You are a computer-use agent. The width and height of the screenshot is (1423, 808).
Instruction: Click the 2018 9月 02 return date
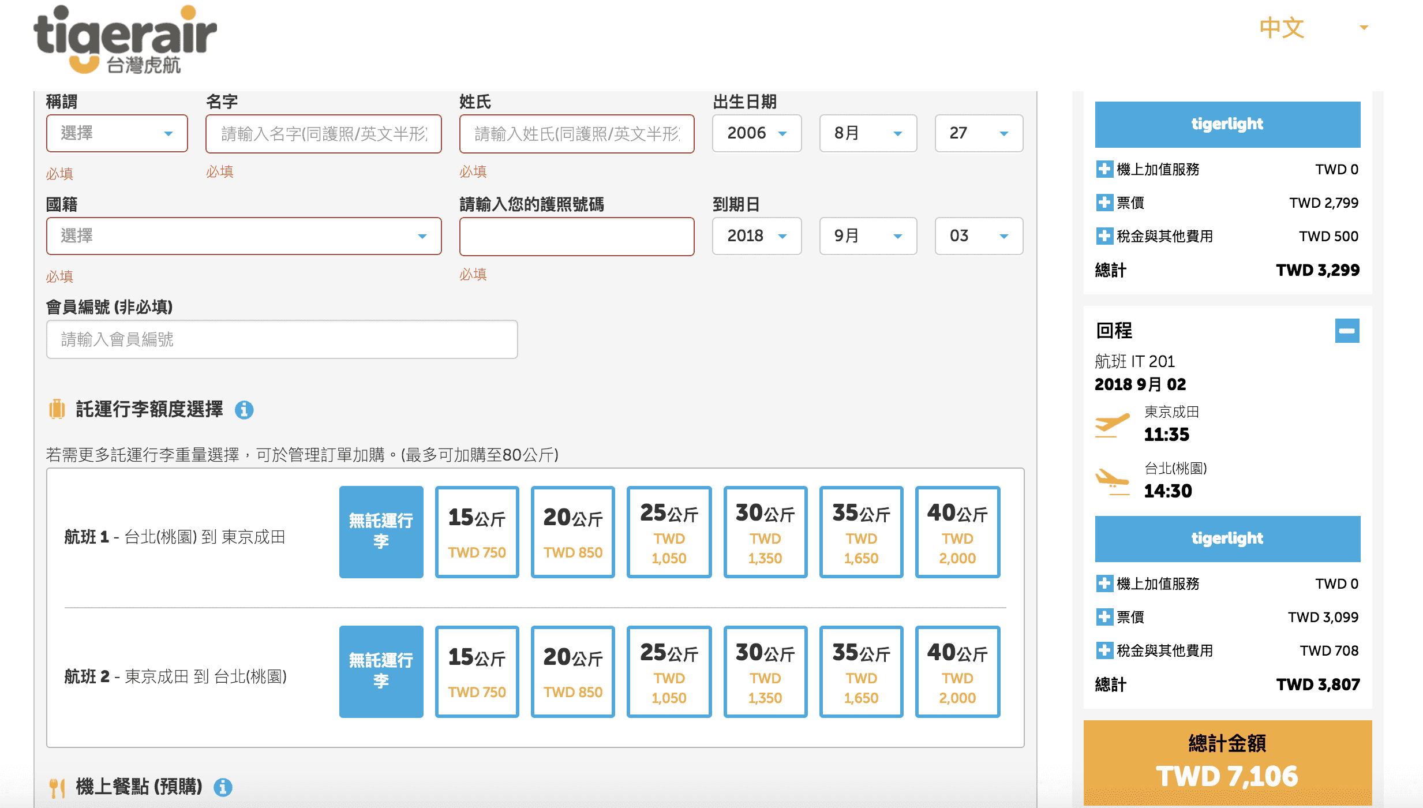coord(1140,384)
